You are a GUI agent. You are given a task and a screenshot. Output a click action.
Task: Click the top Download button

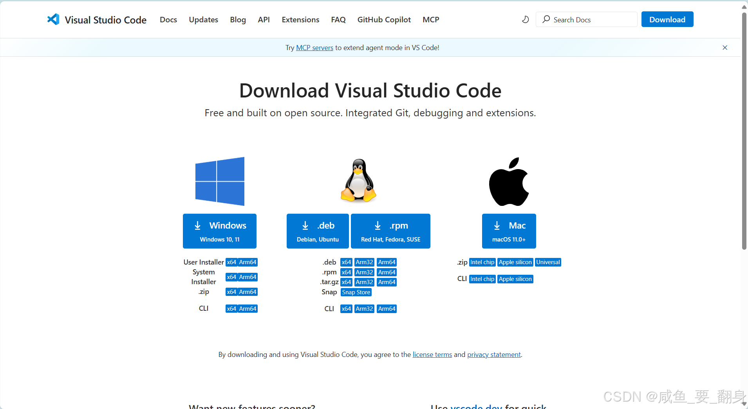pyautogui.click(x=667, y=19)
